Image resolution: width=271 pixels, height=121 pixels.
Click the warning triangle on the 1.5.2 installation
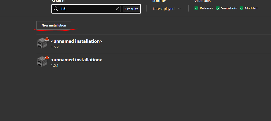pyautogui.click(x=47, y=39)
